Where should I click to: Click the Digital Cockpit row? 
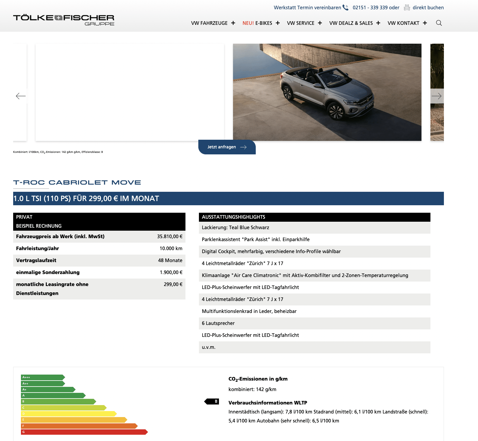(315, 252)
